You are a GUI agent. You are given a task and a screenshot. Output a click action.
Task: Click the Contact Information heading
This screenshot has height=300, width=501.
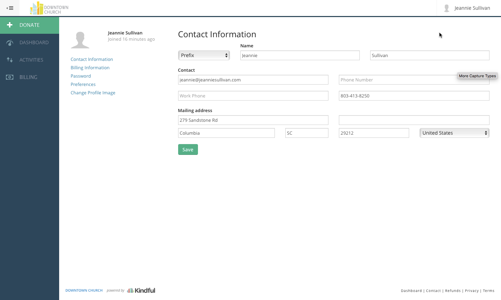pyautogui.click(x=217, y=34)
